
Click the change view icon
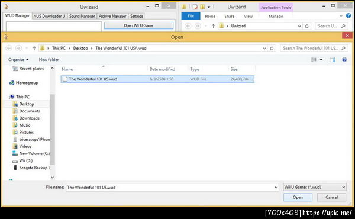coord(314,60)
